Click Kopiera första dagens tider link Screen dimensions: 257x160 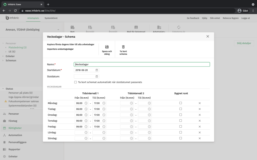click(x=71, y=44)
